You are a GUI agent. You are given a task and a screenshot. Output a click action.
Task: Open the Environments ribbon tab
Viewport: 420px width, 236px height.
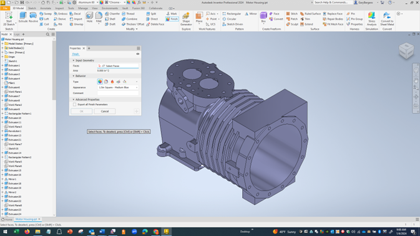click(110, 8)
